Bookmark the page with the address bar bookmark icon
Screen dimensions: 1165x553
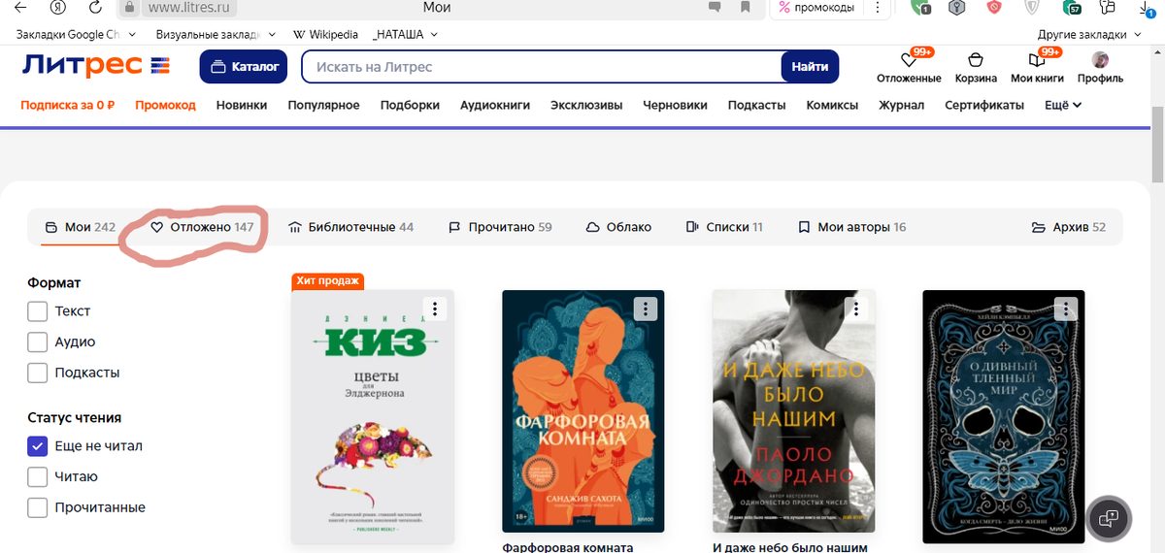tap(746, 8)
